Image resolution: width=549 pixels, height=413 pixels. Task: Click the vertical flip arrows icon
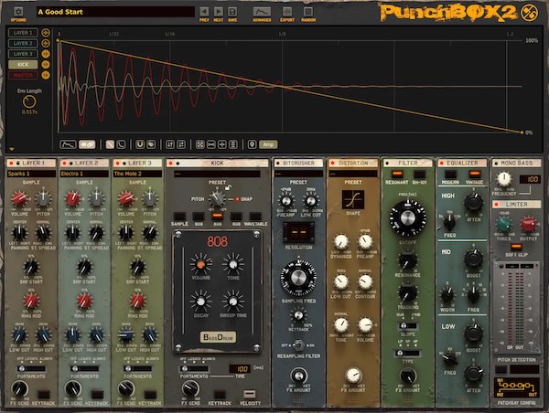click(170, 144)
